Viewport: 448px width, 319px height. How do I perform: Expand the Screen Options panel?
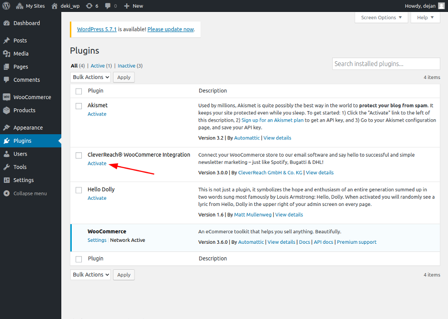pos(381,18)
